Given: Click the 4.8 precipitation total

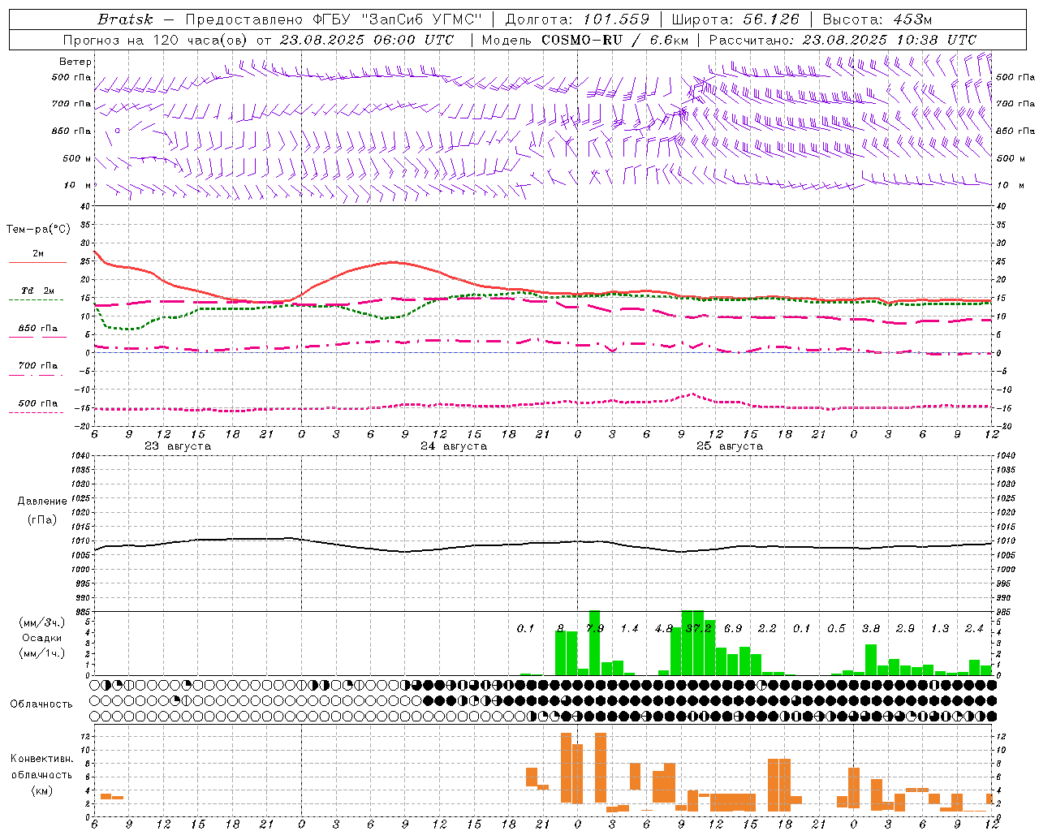Looking at the screenshot, I should [x=663, y=629].
